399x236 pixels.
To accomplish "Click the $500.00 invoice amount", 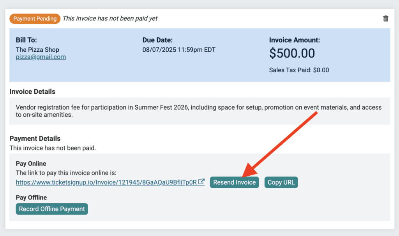I will [x=292, y=53].
